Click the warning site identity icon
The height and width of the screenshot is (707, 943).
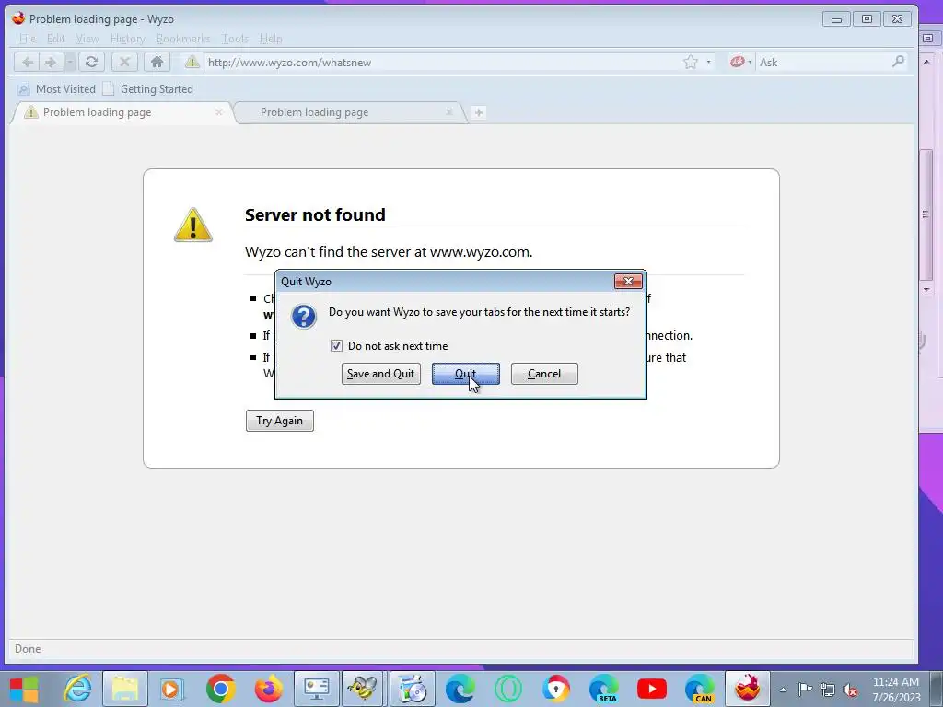192,62
